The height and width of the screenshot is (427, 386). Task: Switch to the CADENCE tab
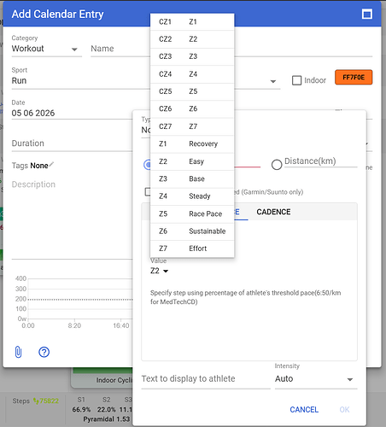[273, 212]
